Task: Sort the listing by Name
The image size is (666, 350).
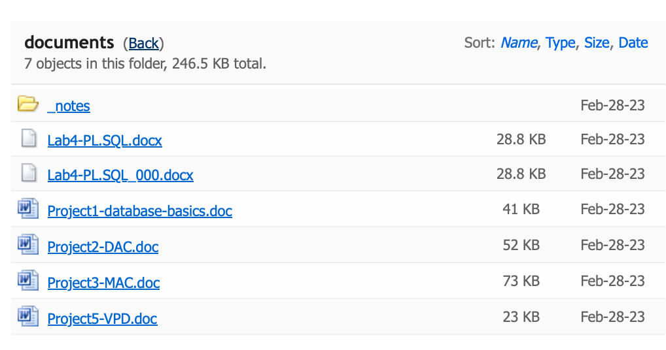Action: click(519, 43)
